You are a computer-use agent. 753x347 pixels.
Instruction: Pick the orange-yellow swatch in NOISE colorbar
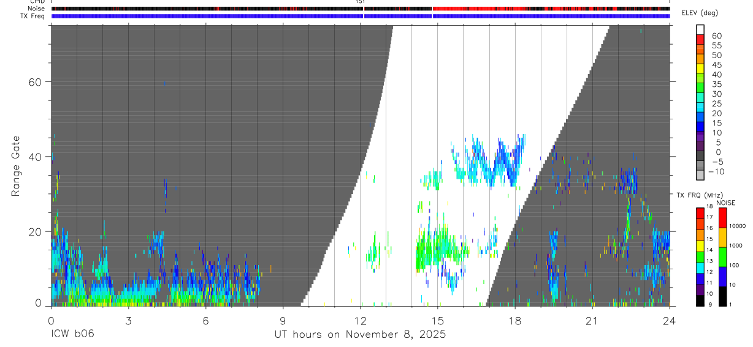coord(723,237)
